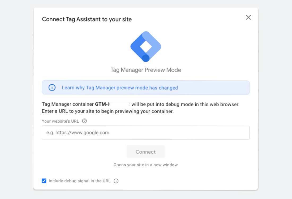Click the 'Your website's URL' label
The image size is (292, 199).
[60, 121]
